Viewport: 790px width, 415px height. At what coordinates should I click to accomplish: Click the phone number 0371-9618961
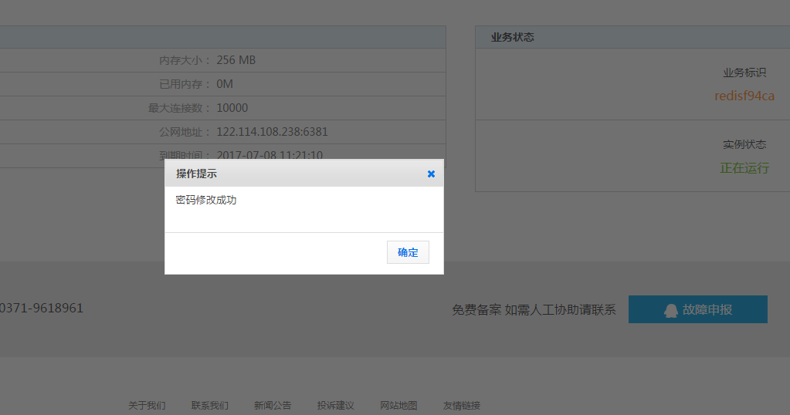(x=42, y=308)
